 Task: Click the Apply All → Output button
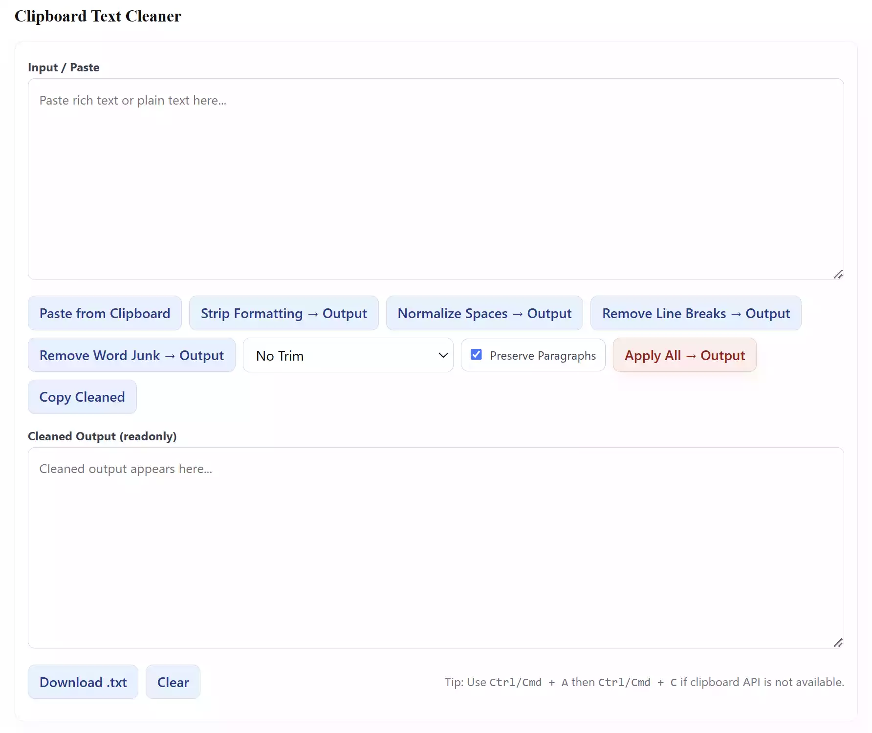pyautogui.click(x=684, y=355)
